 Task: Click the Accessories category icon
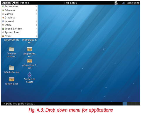3,6
